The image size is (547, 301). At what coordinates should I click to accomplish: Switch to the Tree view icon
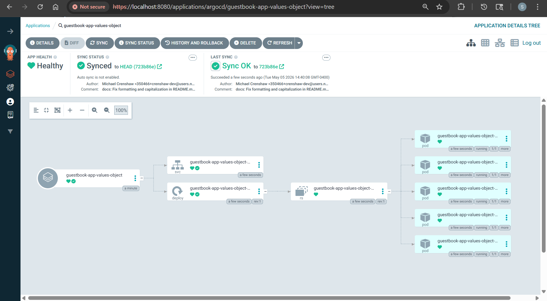coord(471,43)
